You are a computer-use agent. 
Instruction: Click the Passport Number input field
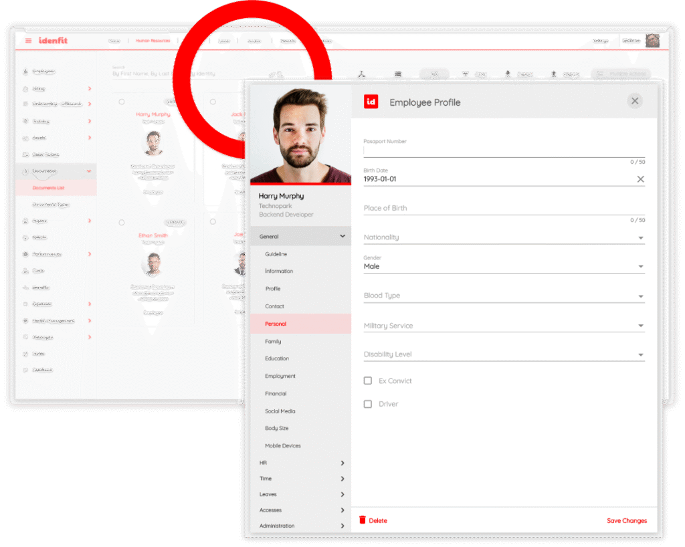point(502,151)
